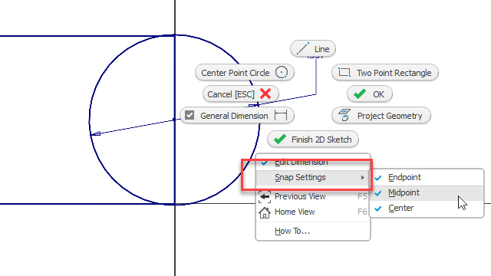Click the Project Geometry icon
The height and width of the screenshot is (276, 491).
pyautogui.click(x=344, y=115)
